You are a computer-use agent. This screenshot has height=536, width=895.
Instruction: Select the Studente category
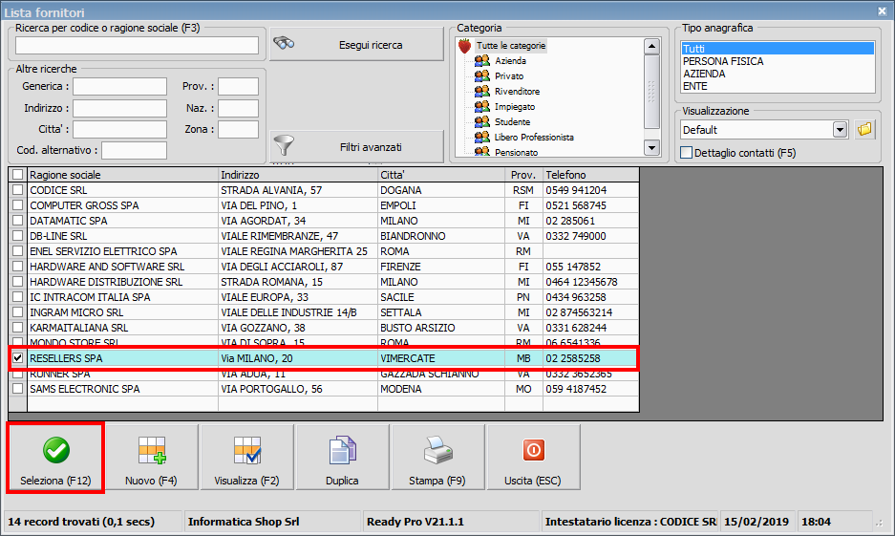513,121
